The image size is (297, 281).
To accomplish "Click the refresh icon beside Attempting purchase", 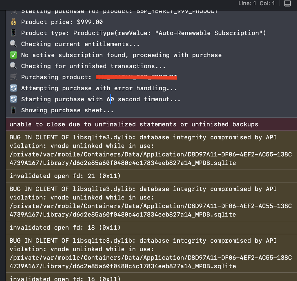I will pyautogui.click(x=13, y=88).
